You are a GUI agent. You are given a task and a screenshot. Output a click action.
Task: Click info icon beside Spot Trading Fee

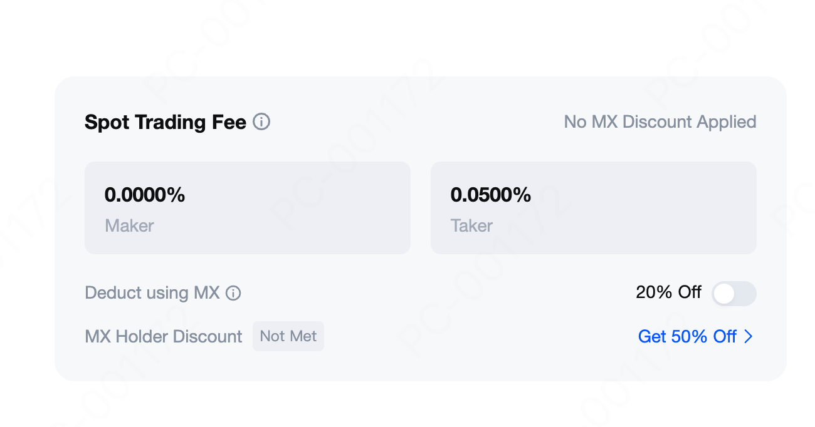pyautogui.click(x=261, y=121)
